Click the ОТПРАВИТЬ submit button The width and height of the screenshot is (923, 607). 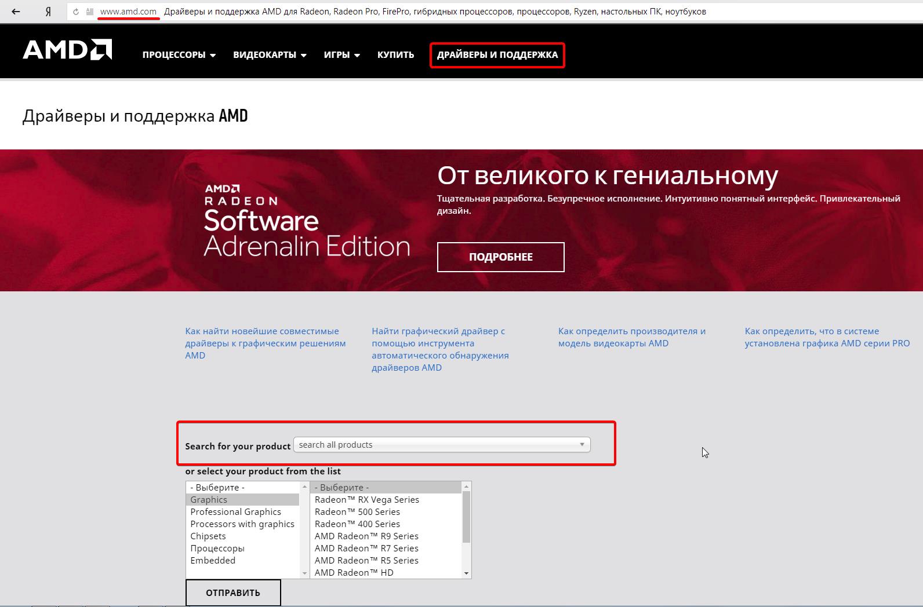tap(233, 593)
